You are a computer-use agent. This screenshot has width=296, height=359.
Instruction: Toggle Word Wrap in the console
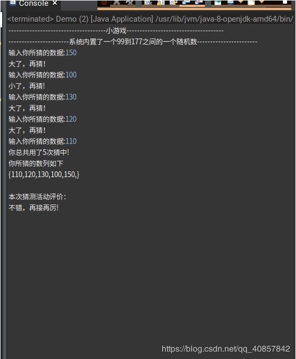tap(173, 2)
